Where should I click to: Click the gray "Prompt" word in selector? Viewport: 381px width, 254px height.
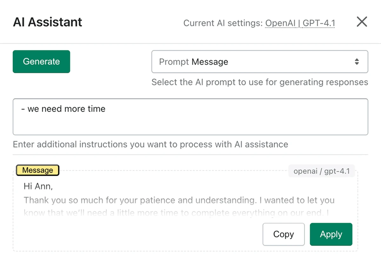174,62
